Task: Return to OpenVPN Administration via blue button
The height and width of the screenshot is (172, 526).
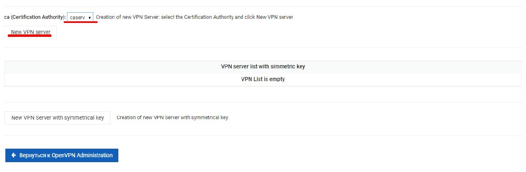Action: 62,155
